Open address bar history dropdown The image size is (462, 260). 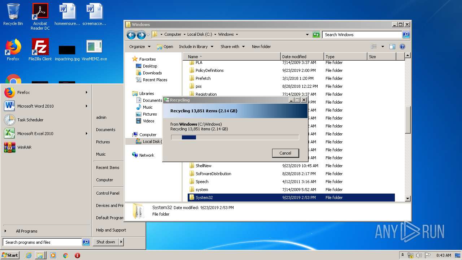(x=307, y=35)
